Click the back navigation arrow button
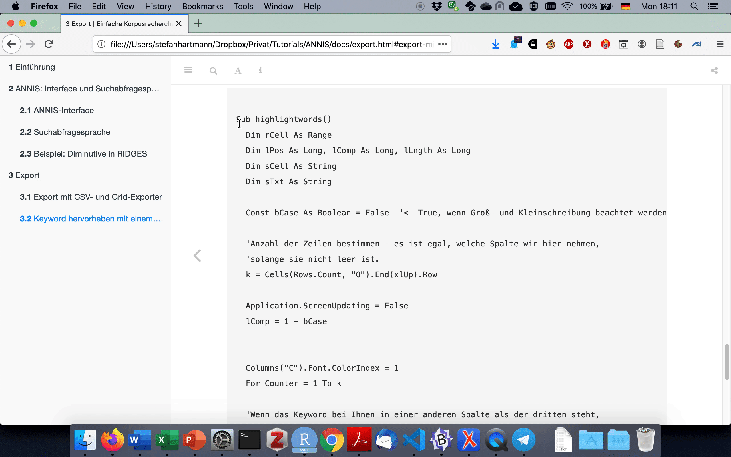Image resolution: width=731 pixels, height=457 pixels. coord(12,44)
